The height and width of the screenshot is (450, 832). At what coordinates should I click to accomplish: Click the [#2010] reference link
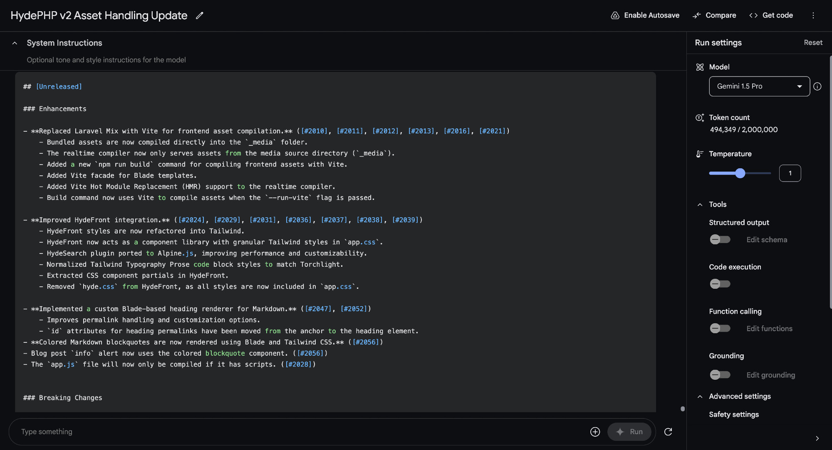point(314,131)
